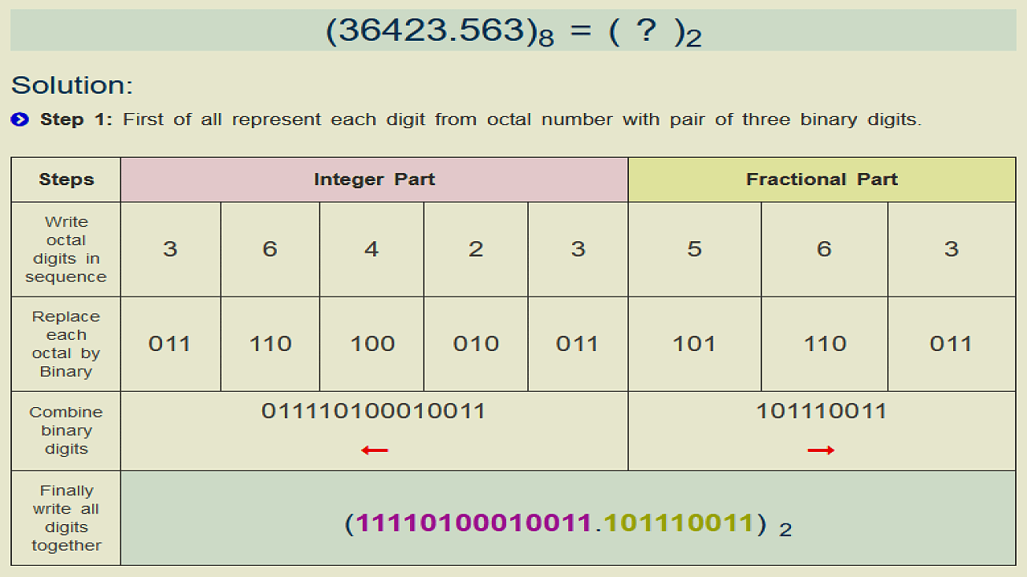Click the binary value 011 under digit 3
This screenshot has height=577, width=1027.
click(170, 343)
